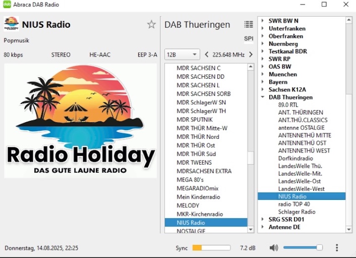The image size is (356, 258).
Task: Select MDRSACHSEN EXTRA station
Action: pyautogui.click(x=206, y=171)
